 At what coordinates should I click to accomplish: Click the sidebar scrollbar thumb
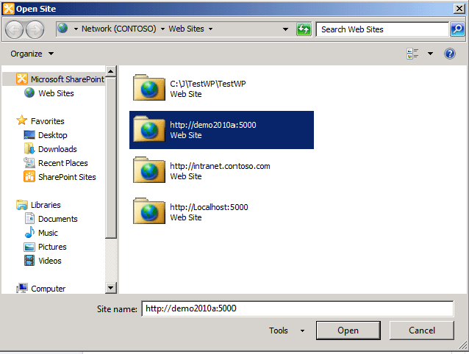tap(111, 158)
